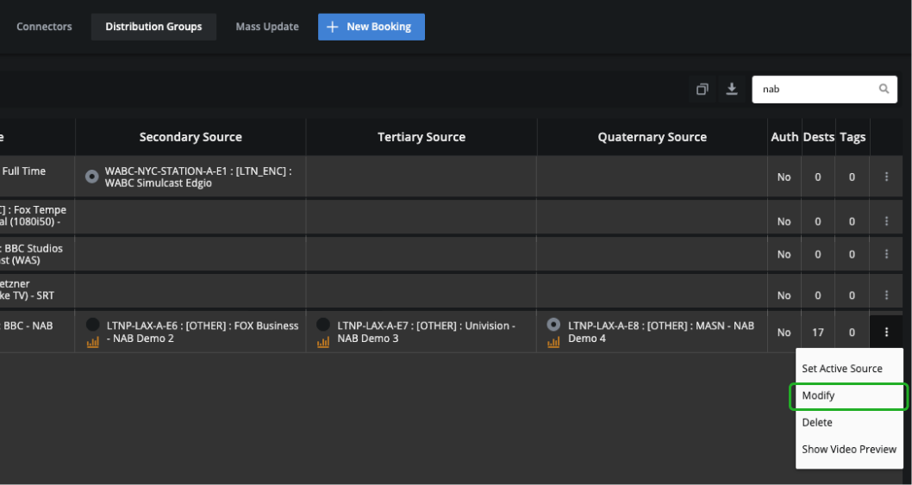Switch to Distribution Groups tab
Viewport: 912px width, 485px height.
tap(153, 27)
